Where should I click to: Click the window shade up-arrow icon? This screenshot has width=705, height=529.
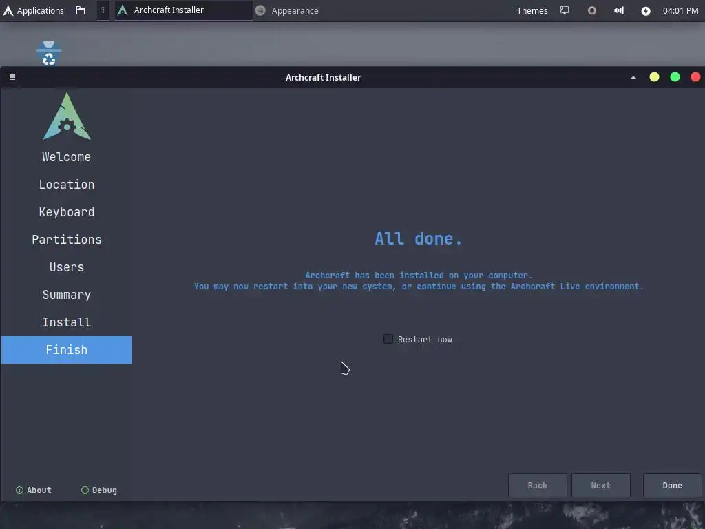[x=633, y=77]
